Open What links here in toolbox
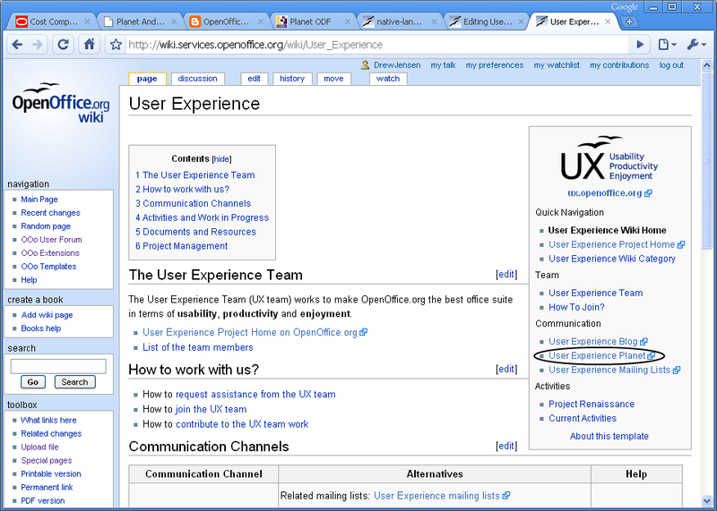 click(48, 420)
